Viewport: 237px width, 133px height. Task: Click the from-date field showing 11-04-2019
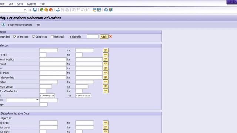[47, 95]
